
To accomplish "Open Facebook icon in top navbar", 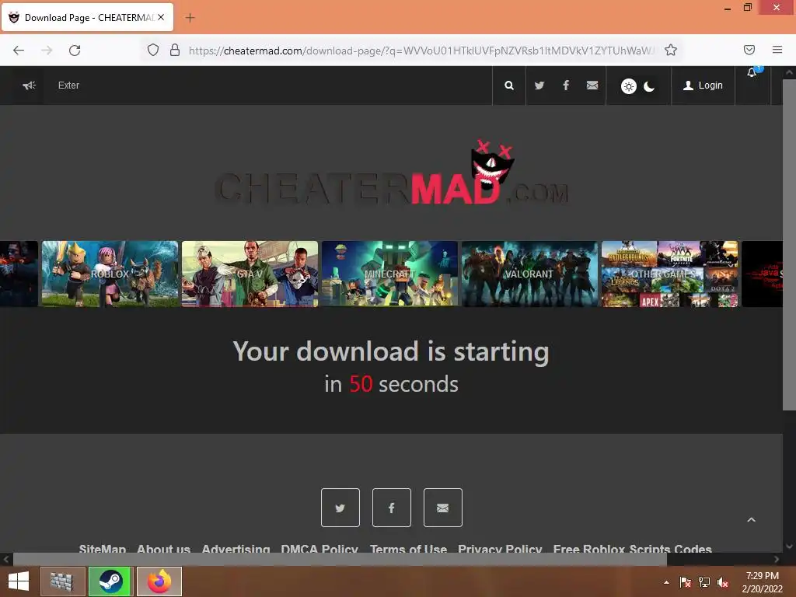I will click(566, 86).
